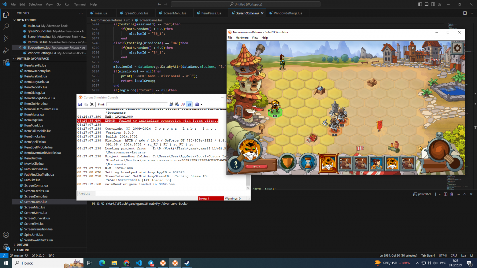Click the Find input field in console
The width and height of the screenshot is (477, 268).
137,105
